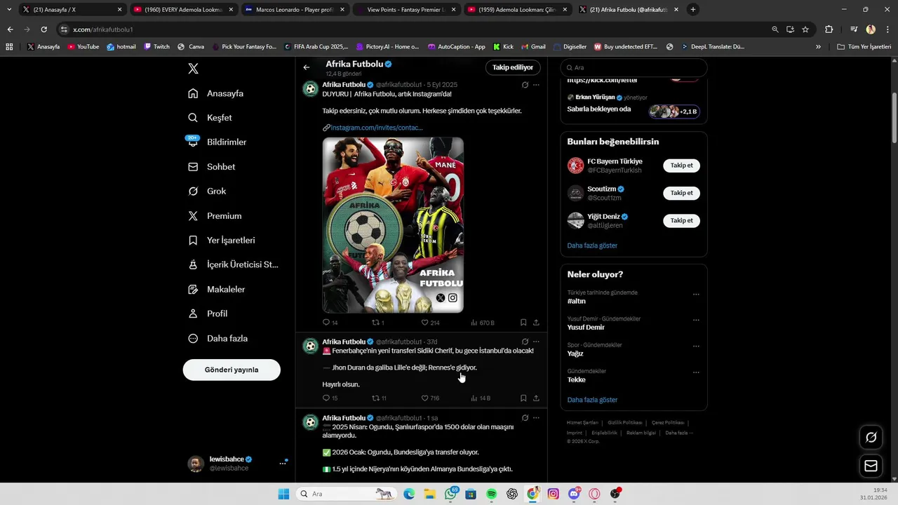898x505 pixels.
Task: Reply to the Instagram announcement post
Action: pyautogui.click(x=330, y=323)
